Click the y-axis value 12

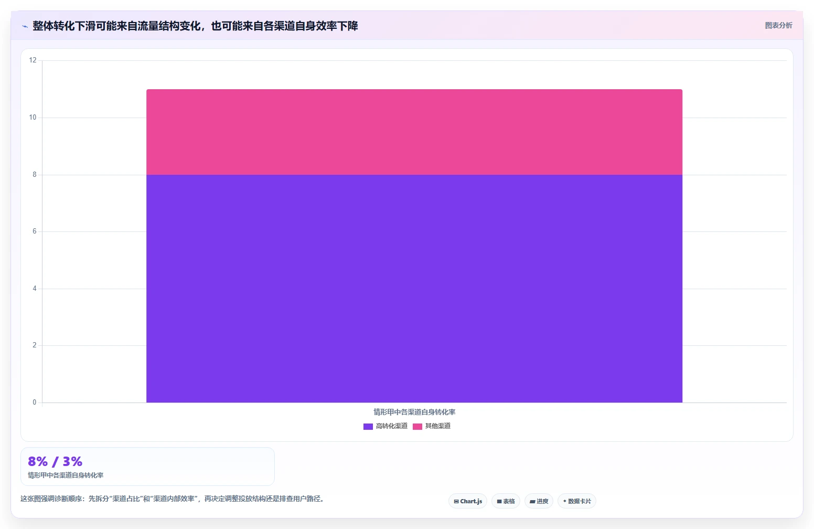point(33,60)
